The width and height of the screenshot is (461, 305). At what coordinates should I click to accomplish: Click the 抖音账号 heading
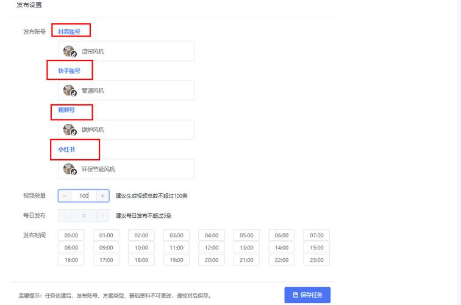coord(69,32)
